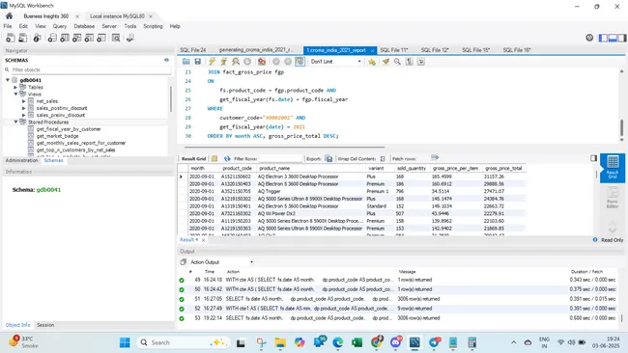
Task: Expand the Tables node
Action: (x=15, y=87)
